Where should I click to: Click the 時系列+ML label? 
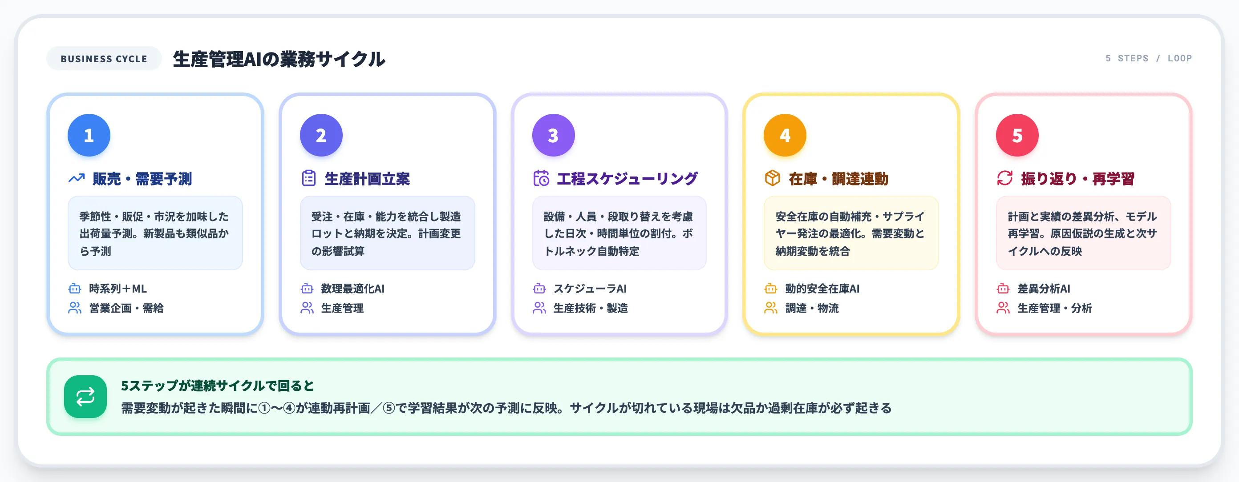point(118,288)
